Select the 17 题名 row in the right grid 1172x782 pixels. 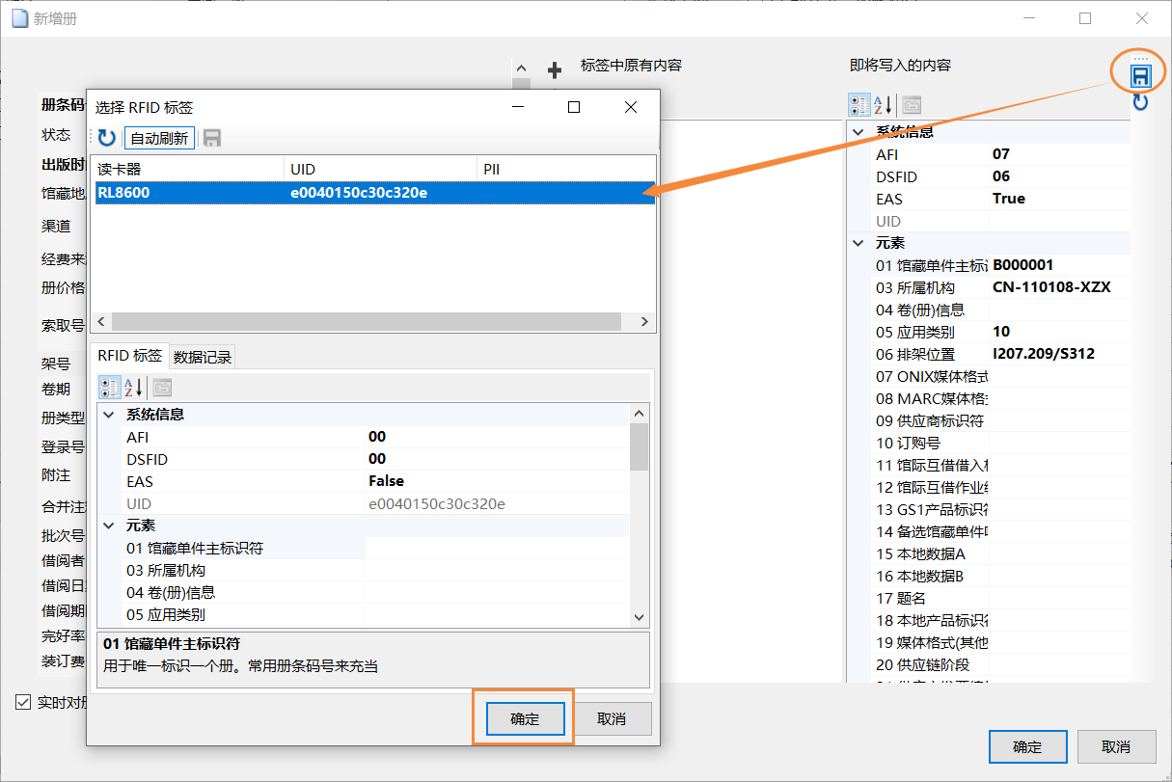point(988,598)
